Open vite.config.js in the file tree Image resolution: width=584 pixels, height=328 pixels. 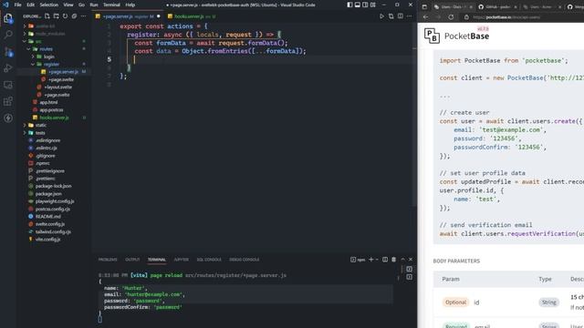[x=47, y=239]
